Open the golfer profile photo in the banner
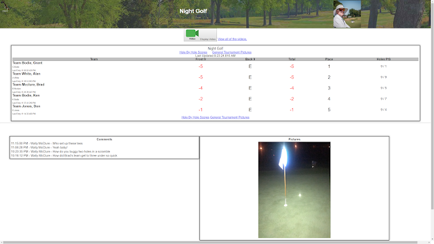 coord(347,14)
